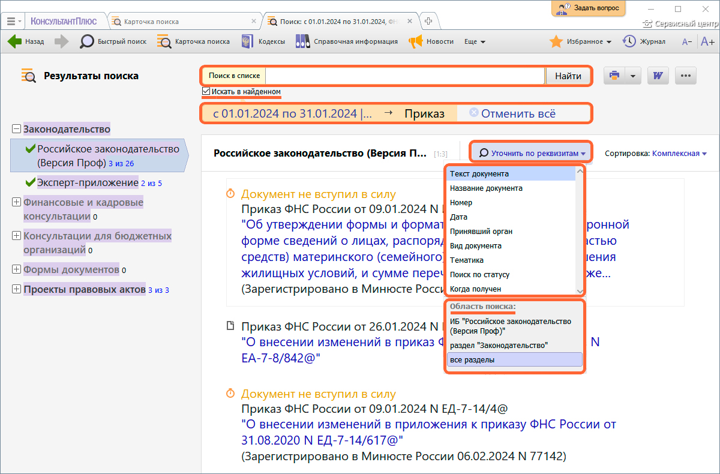Click the Результаты поиска magnifier icon

tap(28, 76)
